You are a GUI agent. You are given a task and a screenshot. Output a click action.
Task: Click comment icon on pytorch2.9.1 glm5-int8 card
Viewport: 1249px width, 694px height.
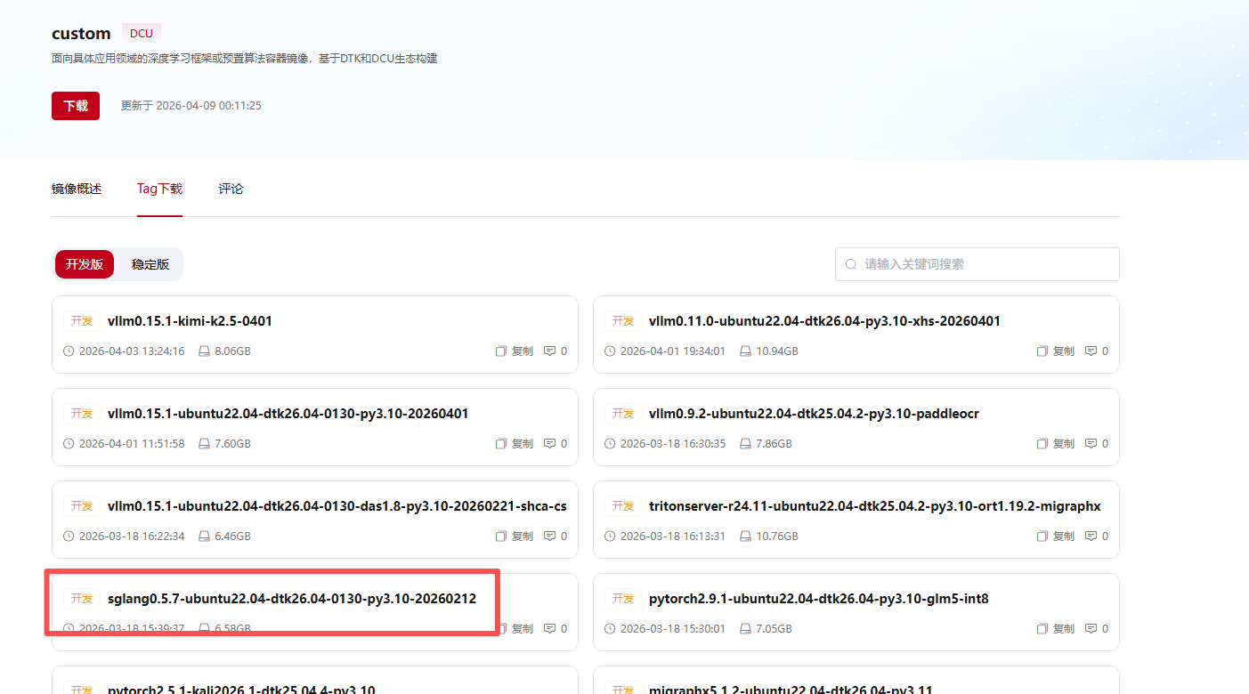pos(1091,629)
